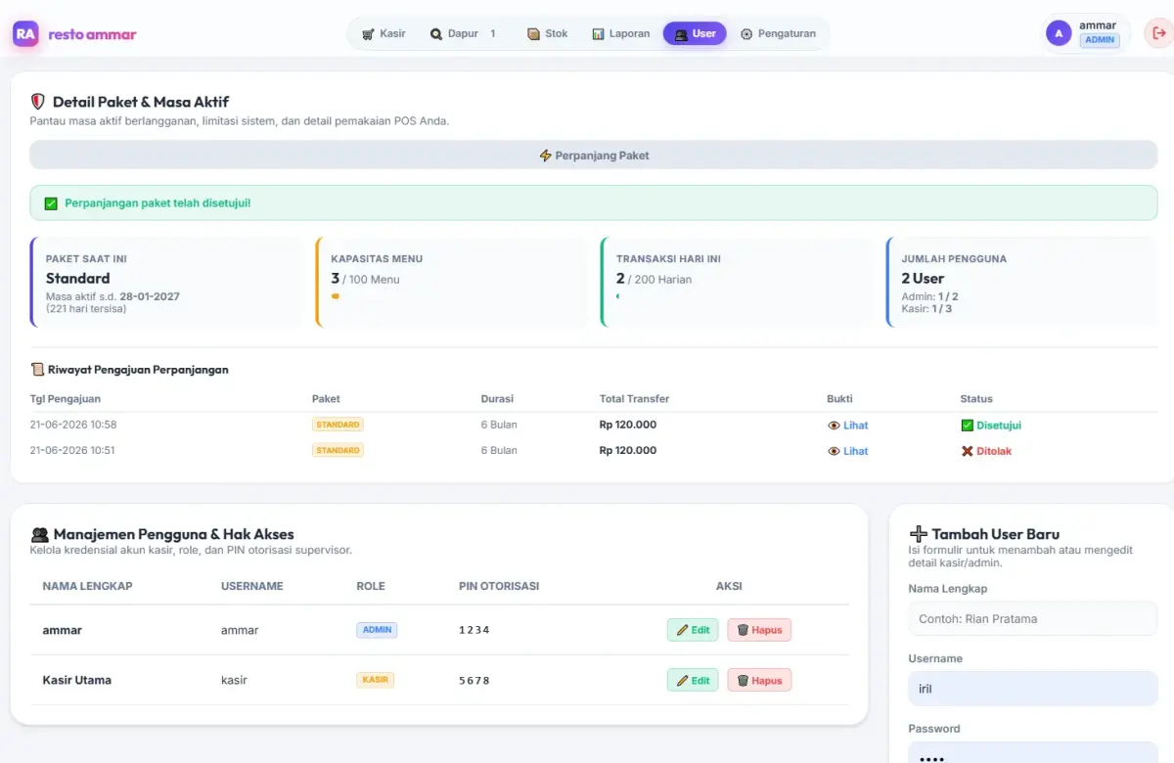Screen dimensions: 1174x763
Task: Click the Perpanjang Paket button
Action: tap(594, 156)
